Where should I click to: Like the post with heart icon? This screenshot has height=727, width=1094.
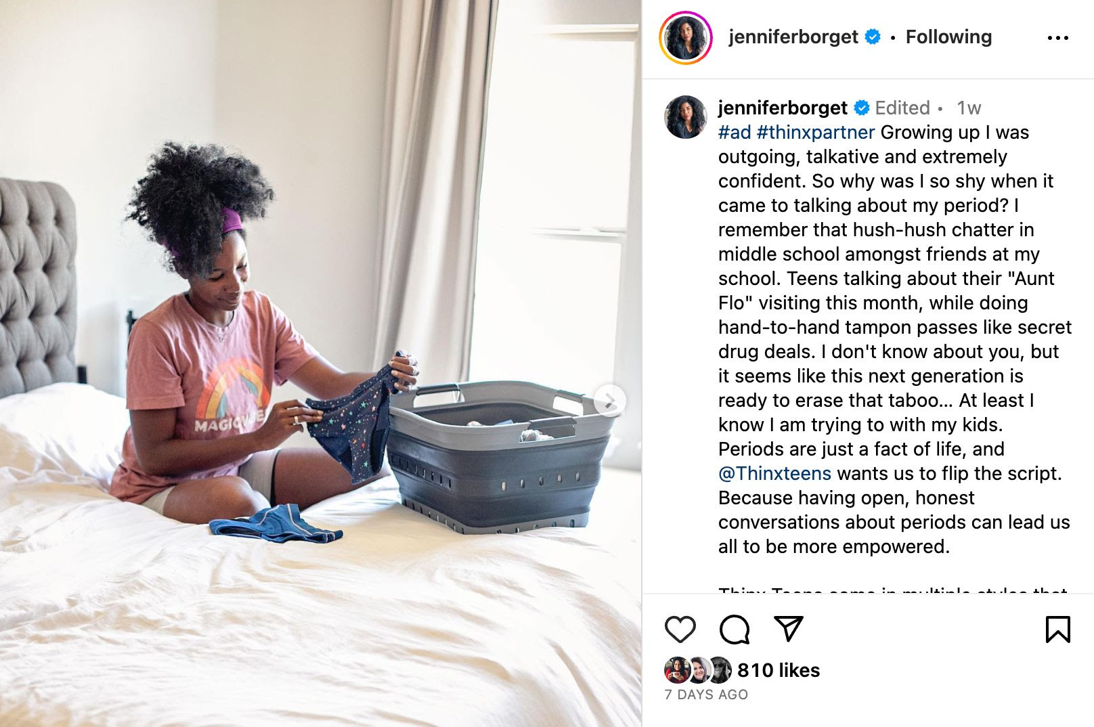click(680, 630)
